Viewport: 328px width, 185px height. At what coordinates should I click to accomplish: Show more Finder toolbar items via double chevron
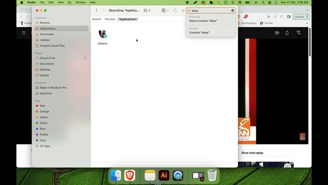coord(183,10)
